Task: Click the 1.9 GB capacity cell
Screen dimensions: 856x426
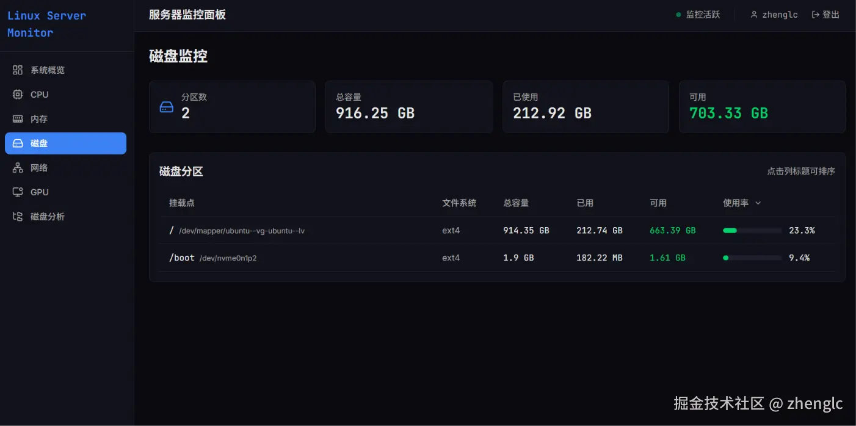Action: pyautogui.click(x=518, y=258)
